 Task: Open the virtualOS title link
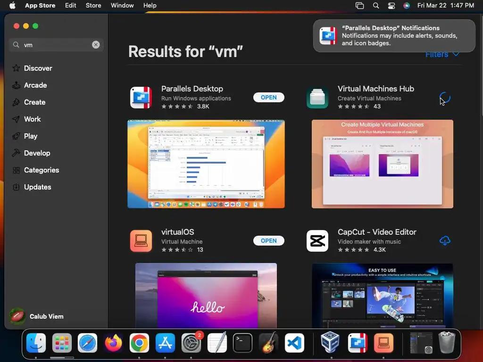(x=178, y=232)
